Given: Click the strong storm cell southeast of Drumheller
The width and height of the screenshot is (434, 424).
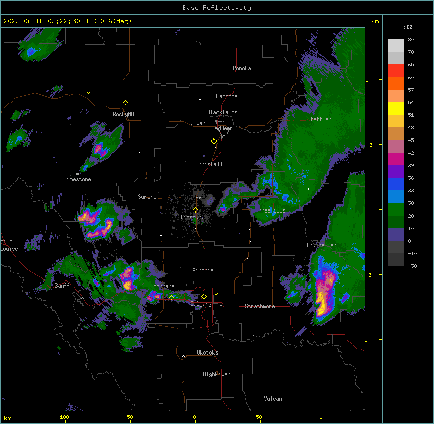Looking at the screenshot, I should click(x=324, y=294).
